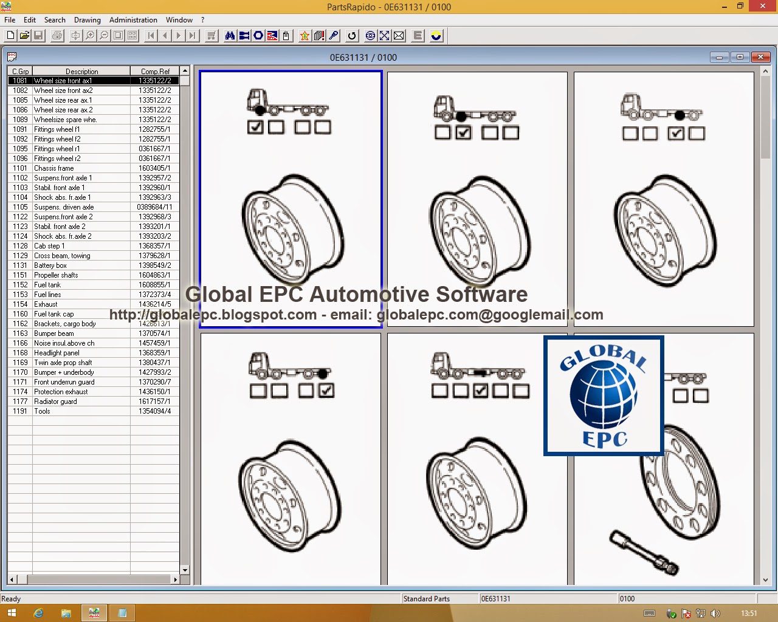Jump to the first drawing page arrow
The width and height of the screenshot is (778, 622).
tap(151, 36)
